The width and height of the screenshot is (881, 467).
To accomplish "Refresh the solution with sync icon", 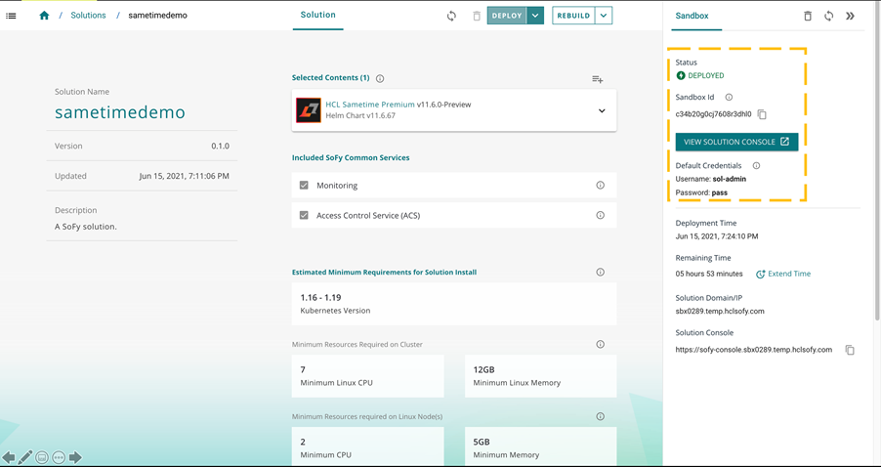I will (x=452, y=16).
